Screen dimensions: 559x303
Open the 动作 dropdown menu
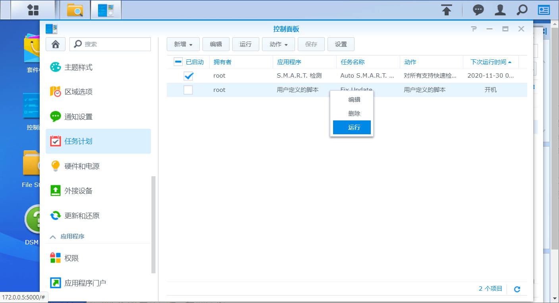pyautogui.click(x=278, y=44)
